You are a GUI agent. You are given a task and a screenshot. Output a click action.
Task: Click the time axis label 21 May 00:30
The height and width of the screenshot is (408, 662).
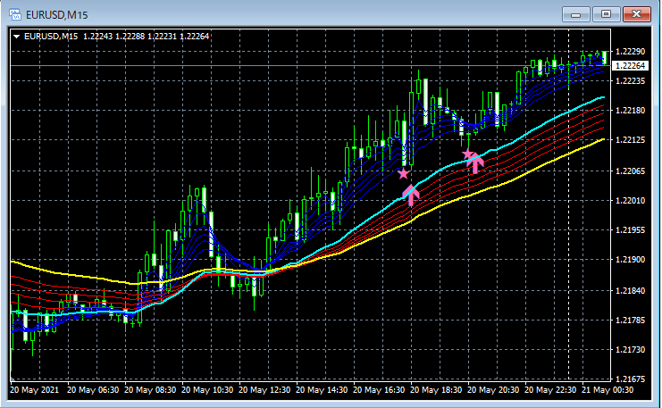click(x=608, y=390)
